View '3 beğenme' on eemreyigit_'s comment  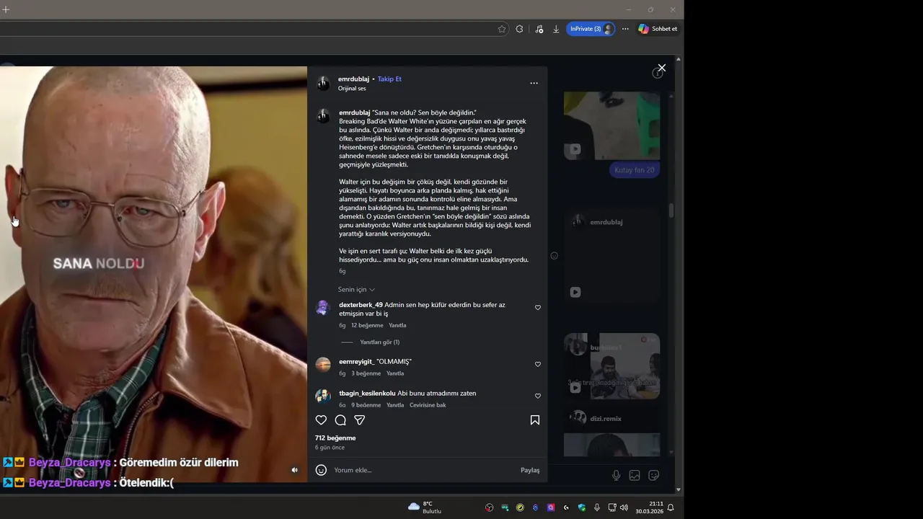click(366, 374)
